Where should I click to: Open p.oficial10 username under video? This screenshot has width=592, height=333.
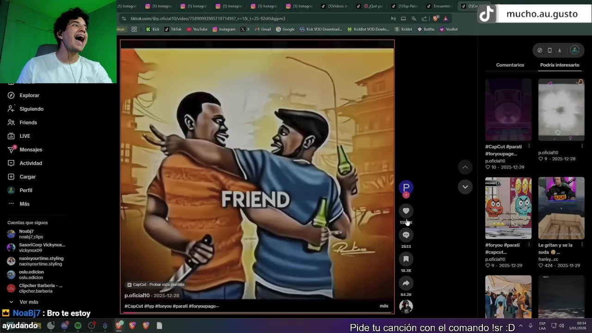[x=137, y=296]
